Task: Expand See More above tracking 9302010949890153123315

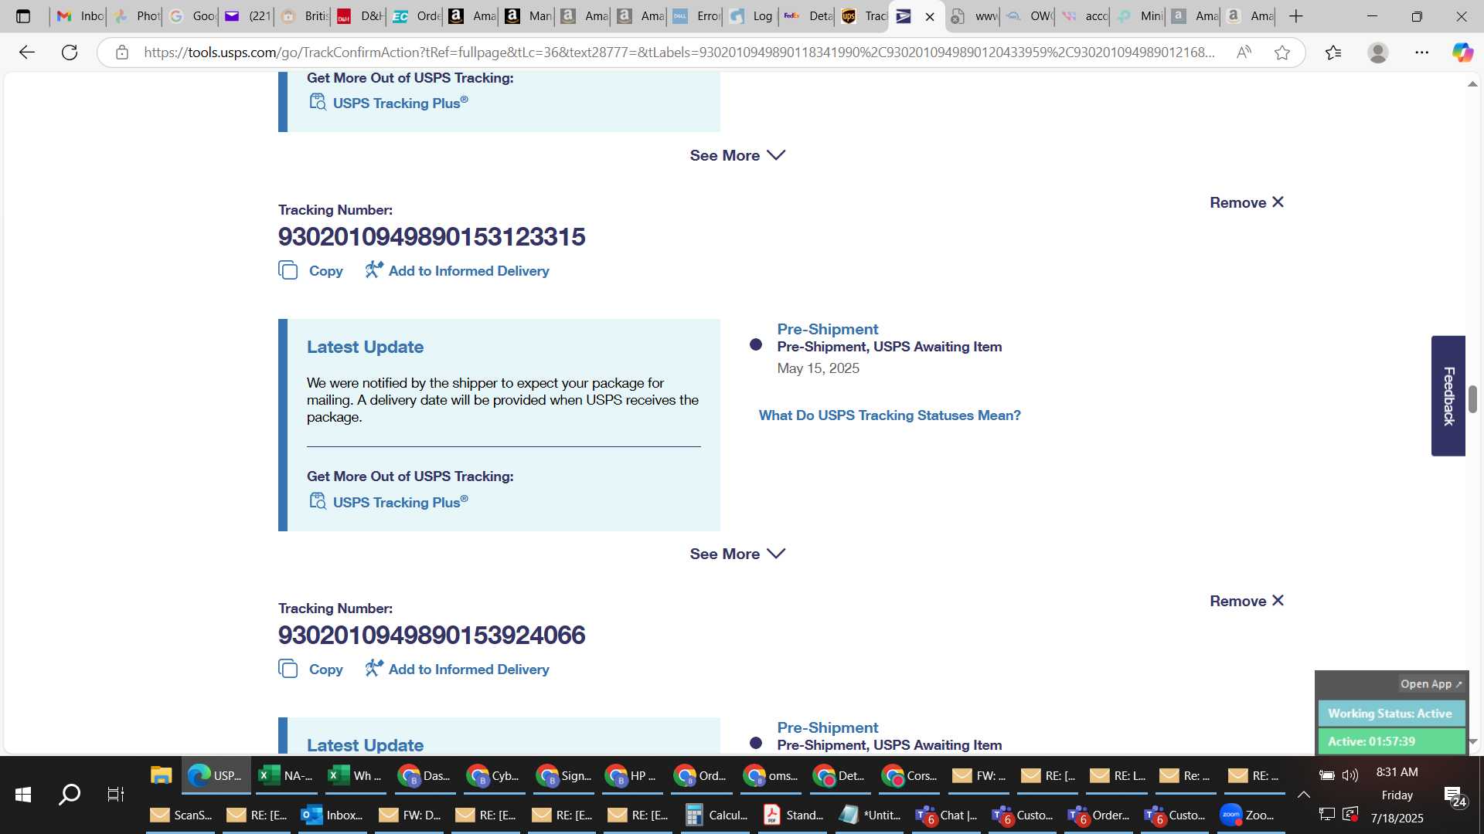Action: [737, 155]
